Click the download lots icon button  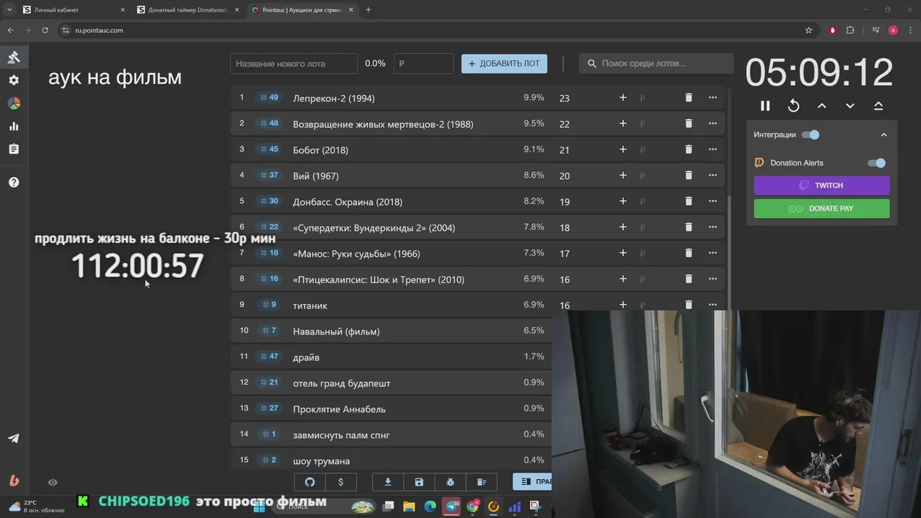pyautogui.click(x=388, y=482)
